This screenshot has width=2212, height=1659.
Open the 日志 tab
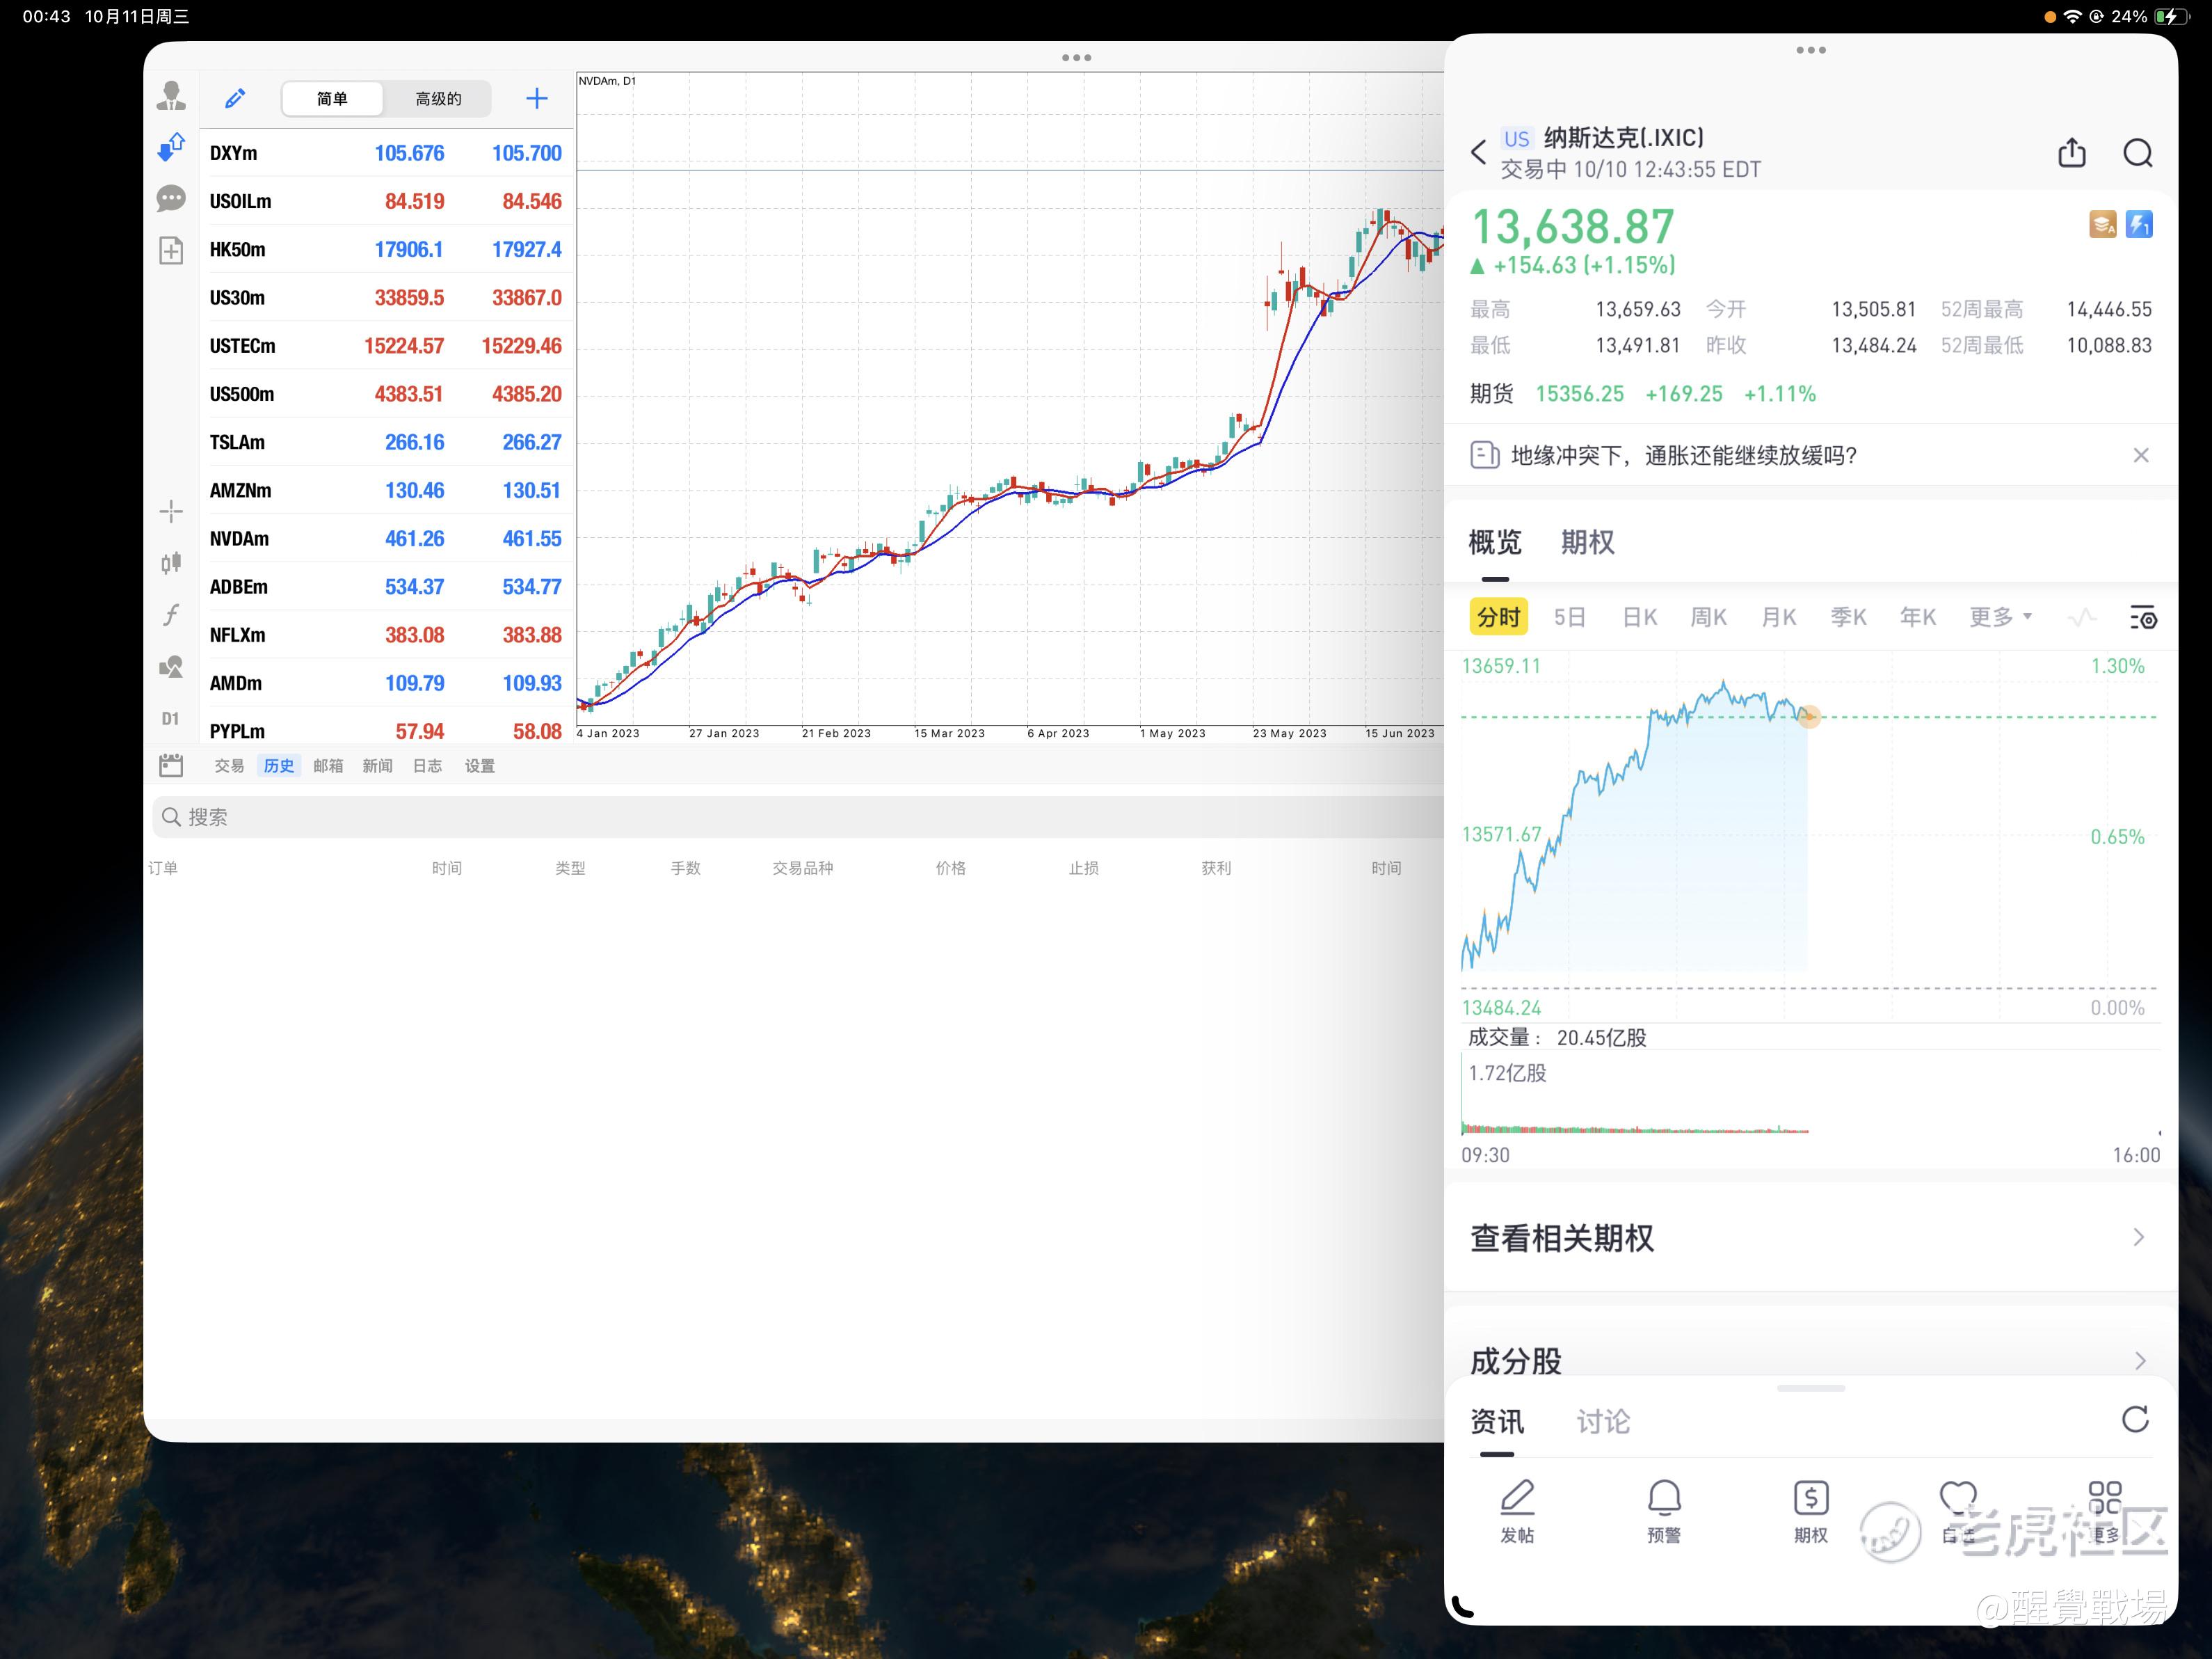pyautogui.click(x=427, y=765)
